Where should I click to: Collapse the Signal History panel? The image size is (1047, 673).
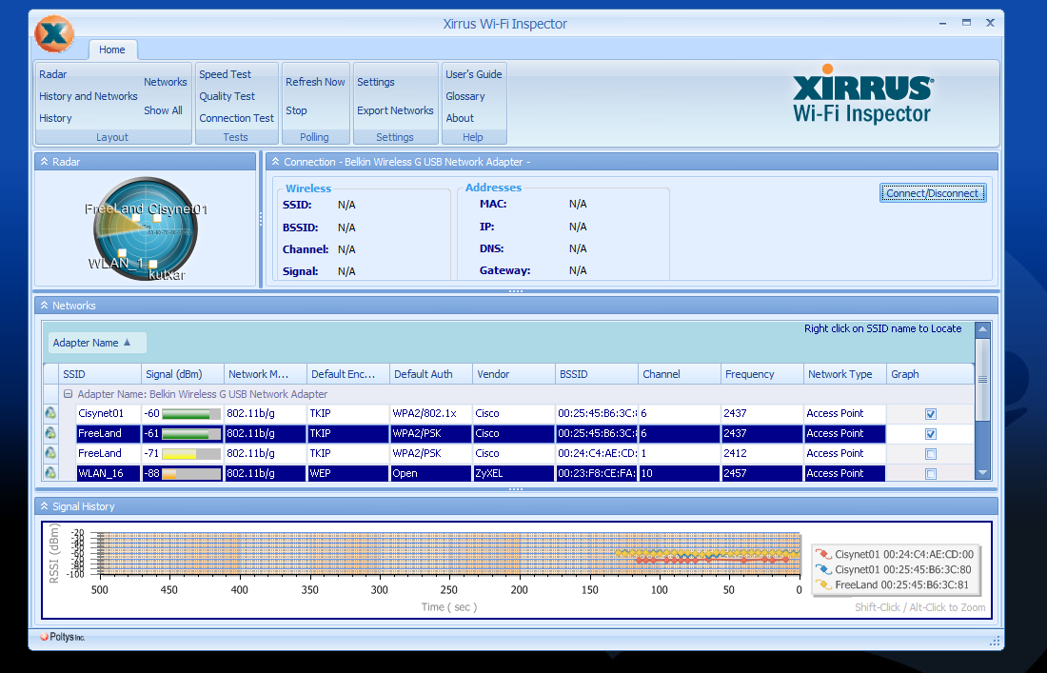[x=44, y=506]
